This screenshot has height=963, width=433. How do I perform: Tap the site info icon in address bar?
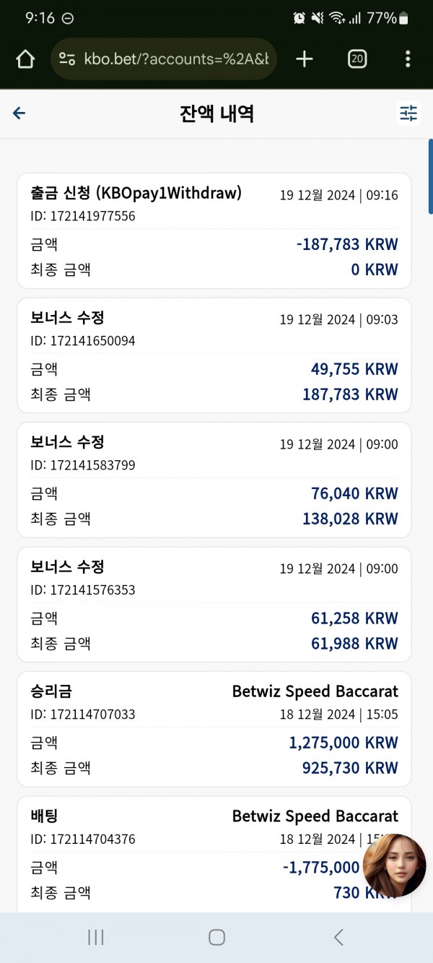[x=67, y=59]
